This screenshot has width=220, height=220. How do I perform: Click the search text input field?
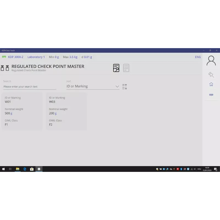(x=29, y=87)
